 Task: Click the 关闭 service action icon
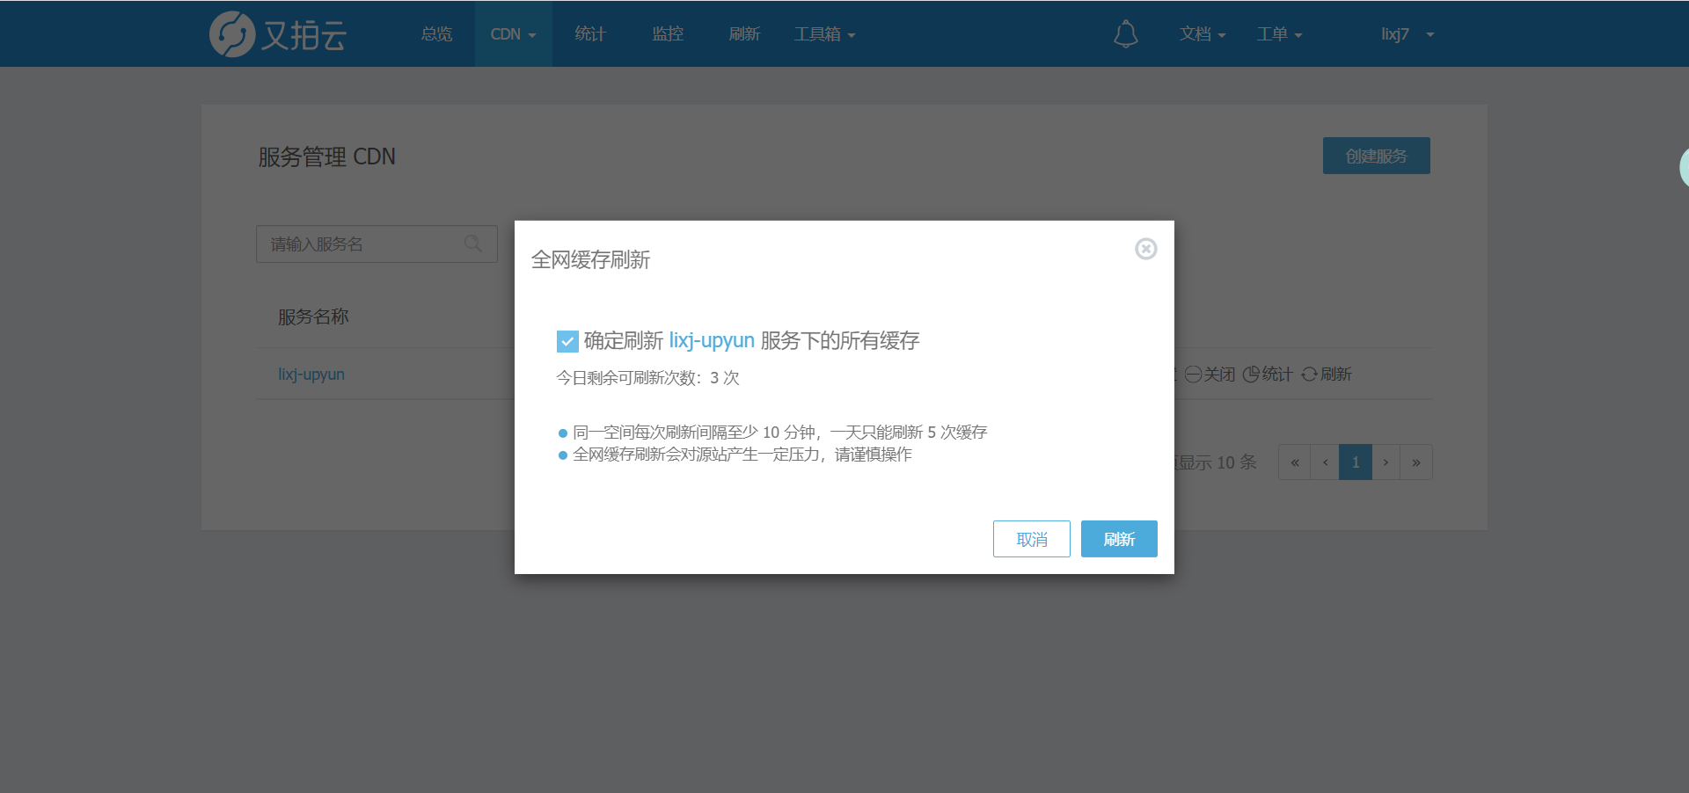click(x=1193, y=375)
